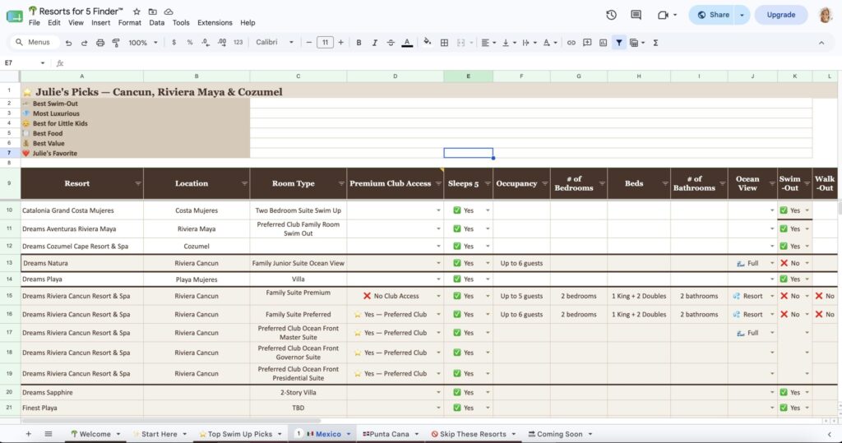Image resolution: width=842 pixels, height=443 pixels.
Task: Select the Finest Playa resort cell
Action: pos(82,408)
